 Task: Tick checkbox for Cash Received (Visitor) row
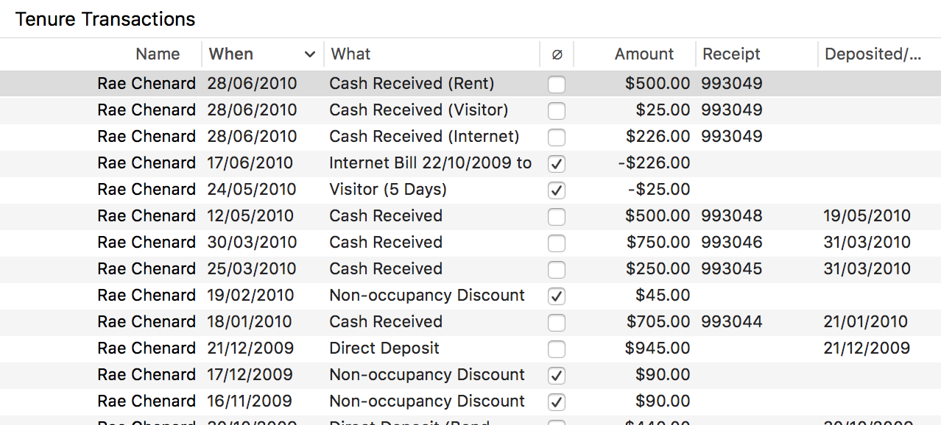[x=557, y=111]
